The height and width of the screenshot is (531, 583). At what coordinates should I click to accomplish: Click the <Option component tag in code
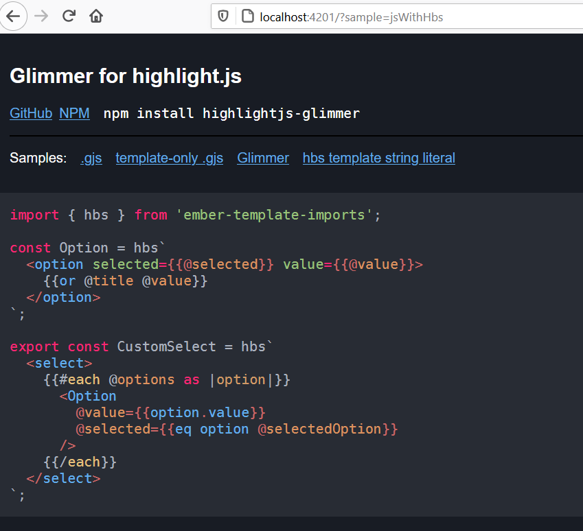point(88,396)
